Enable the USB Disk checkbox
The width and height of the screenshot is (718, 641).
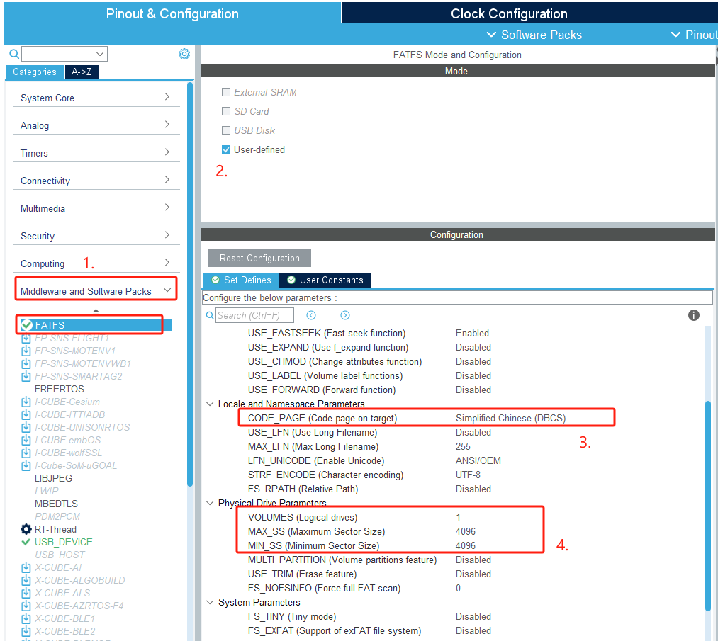(226, 130)
